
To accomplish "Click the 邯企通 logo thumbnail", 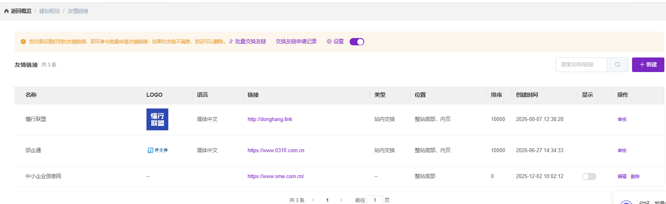I will (157, 150).
